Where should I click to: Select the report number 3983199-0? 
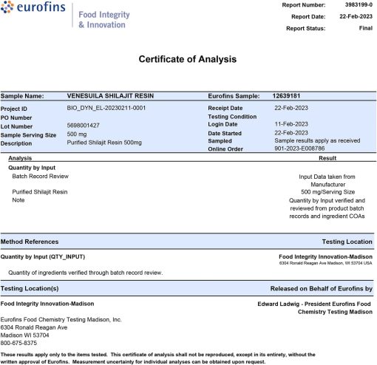coord(359,5)
